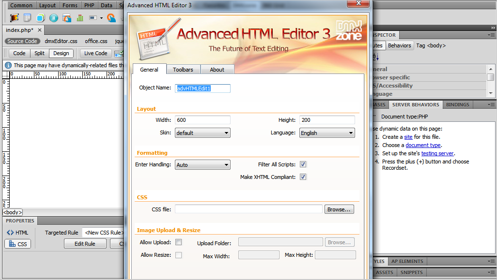Screen dimensions: 497x280
Task: Switch to Design view
Action: click(x=61, y=54)
